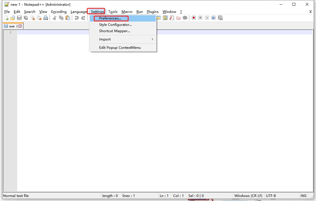Open the Macro menu
The image size is (316, 201).
[x=127, y=12]
